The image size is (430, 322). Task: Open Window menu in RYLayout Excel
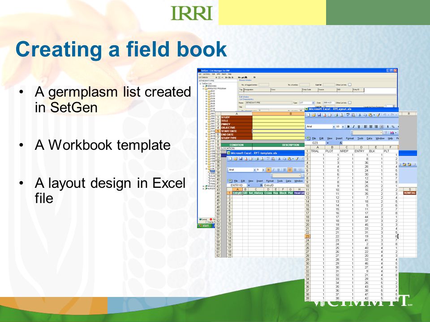coord(380,139)
